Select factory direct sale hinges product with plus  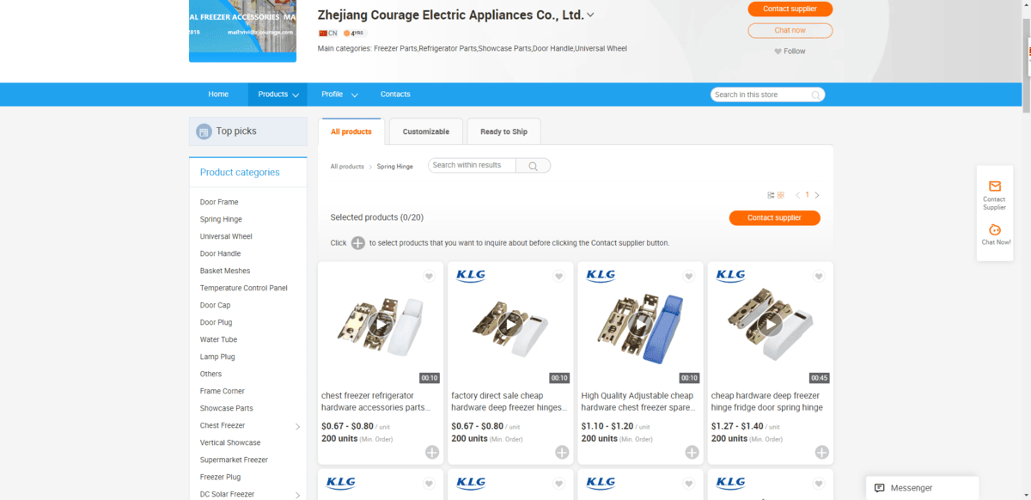[562, 452]
